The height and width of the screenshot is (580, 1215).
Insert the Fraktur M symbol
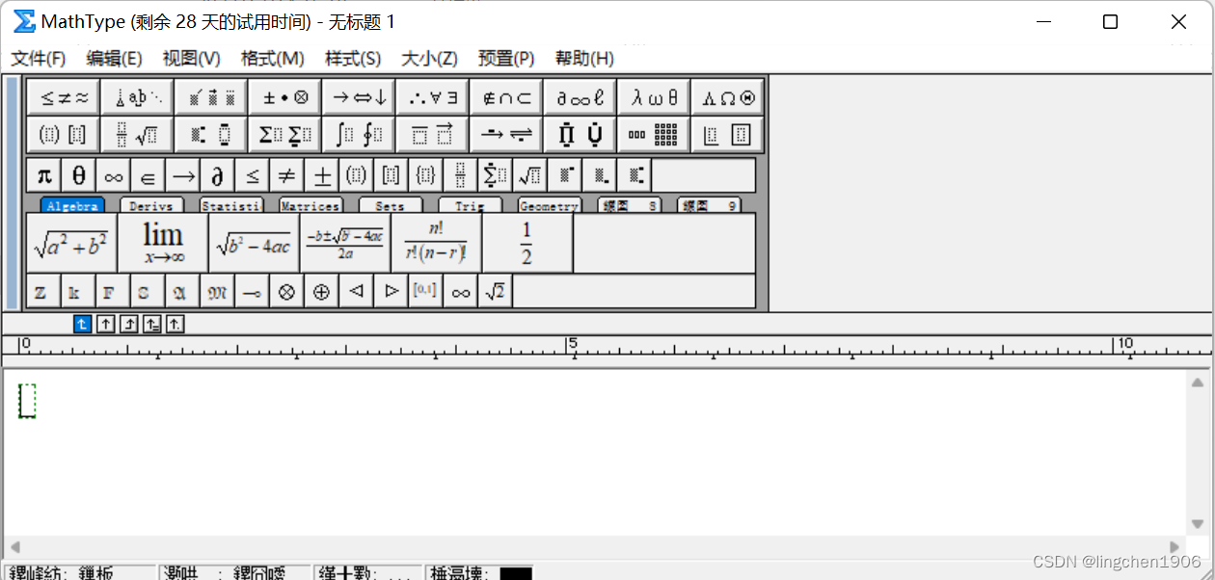217,291
